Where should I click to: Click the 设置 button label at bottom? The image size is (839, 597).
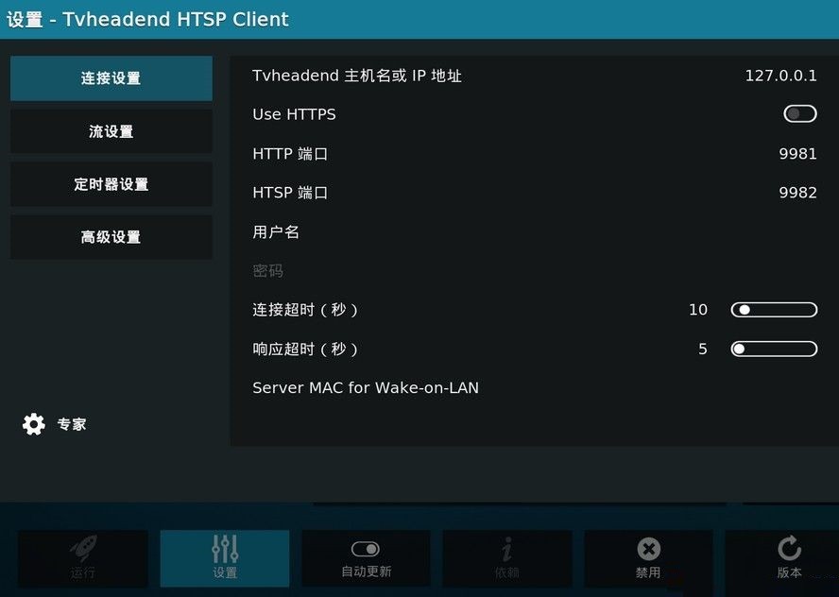[225, 573]
